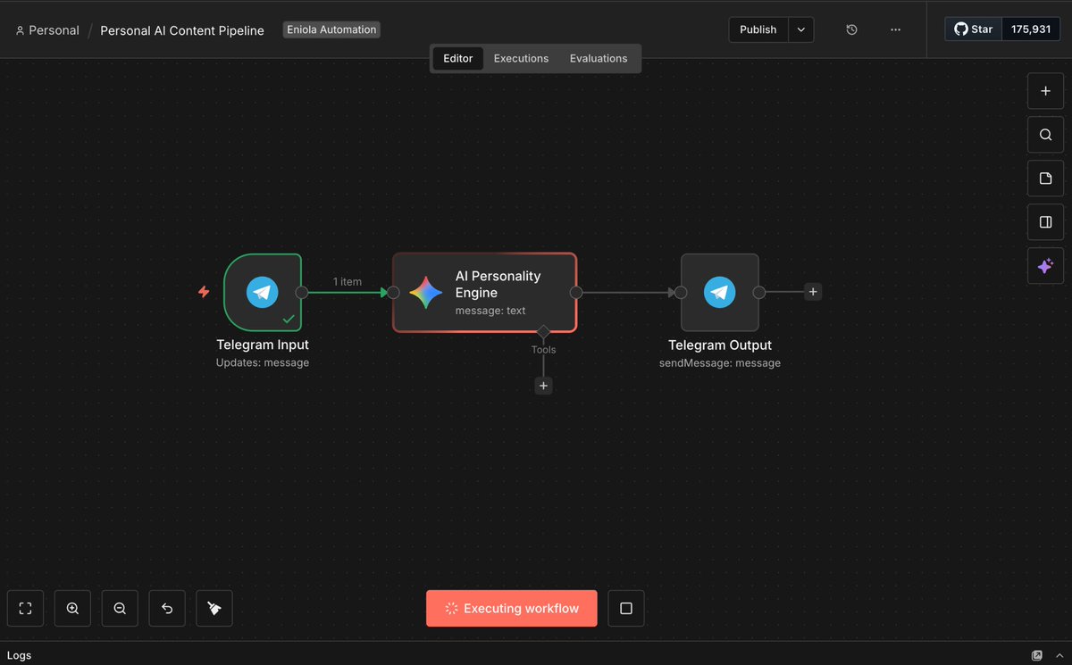Add a tool under Tools connector
The width and height of the screenshot is (1072, 665).
[543, 386]
